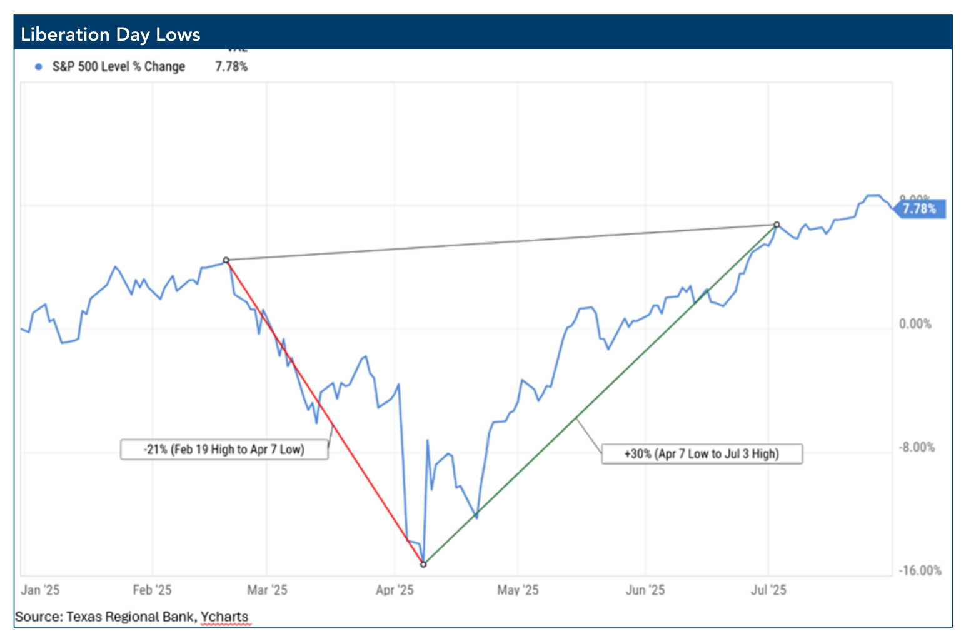966x641 pixels.
Task: Select the Apr '25 axis label
Action: 395,590
